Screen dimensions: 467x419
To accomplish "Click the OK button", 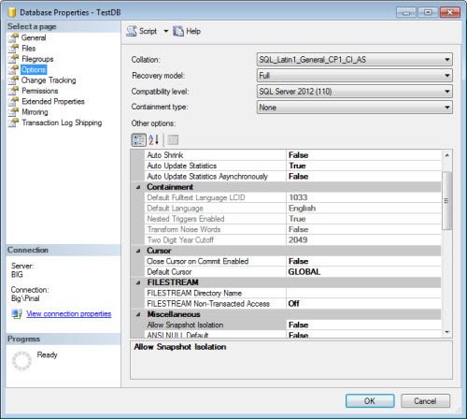I will pos(370,401).
